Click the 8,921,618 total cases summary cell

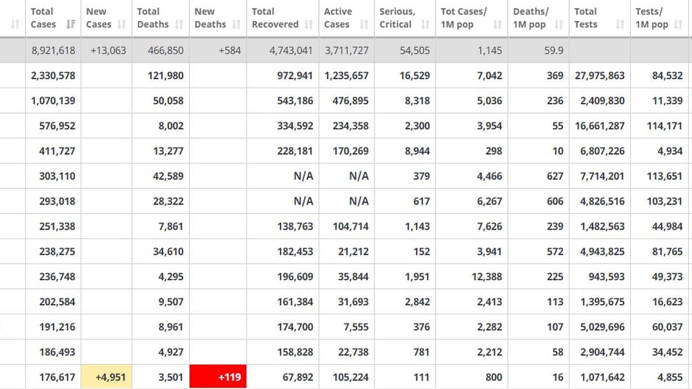53,50
